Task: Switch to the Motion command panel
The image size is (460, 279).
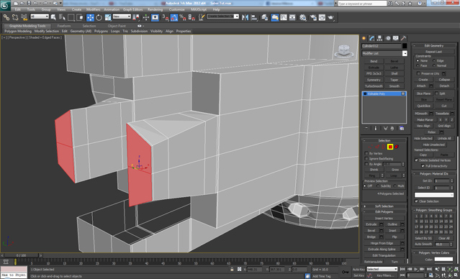Action: click(x=388, y=38)
